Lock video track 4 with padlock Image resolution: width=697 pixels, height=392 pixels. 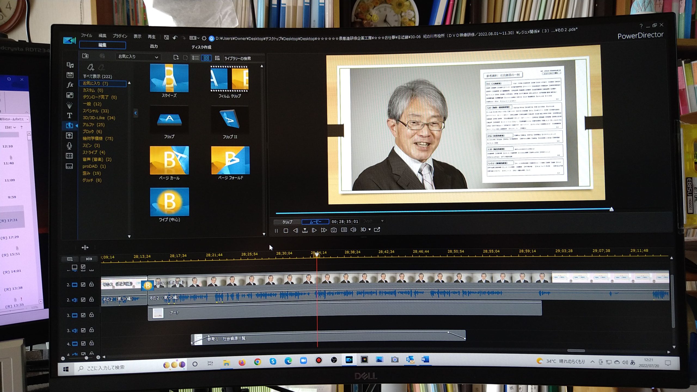[x=92, y=343]
